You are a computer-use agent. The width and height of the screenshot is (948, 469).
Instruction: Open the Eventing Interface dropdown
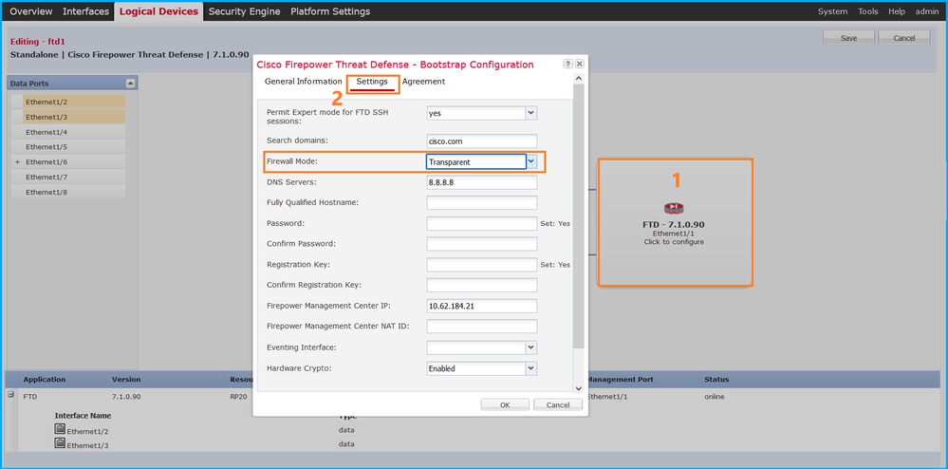pyautogui.click(x=530, y=347)
